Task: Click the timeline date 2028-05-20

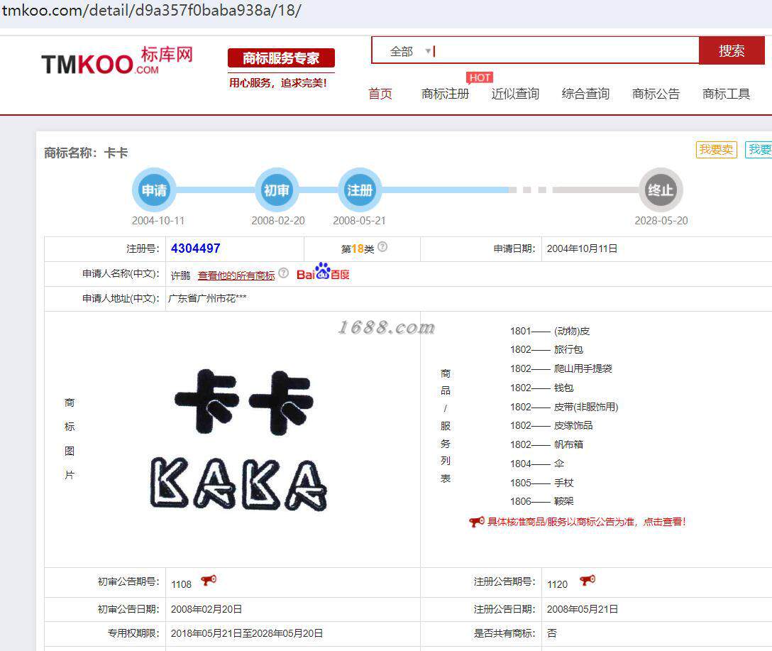Action: click(x=661, y=221)
